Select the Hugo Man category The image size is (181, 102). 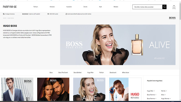coord(90,72)
